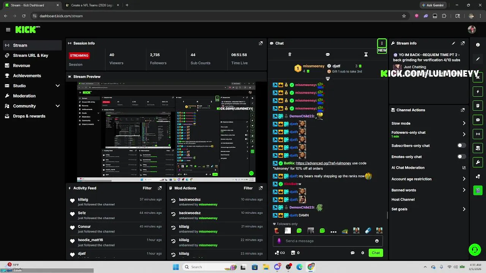Pop out the Activity Feed panel
This screenshot has width=486, height=273.
click(159, 188)
